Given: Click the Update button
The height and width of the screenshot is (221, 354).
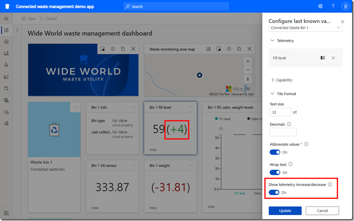Looking at the screenshot, I should tap(285, 211).
